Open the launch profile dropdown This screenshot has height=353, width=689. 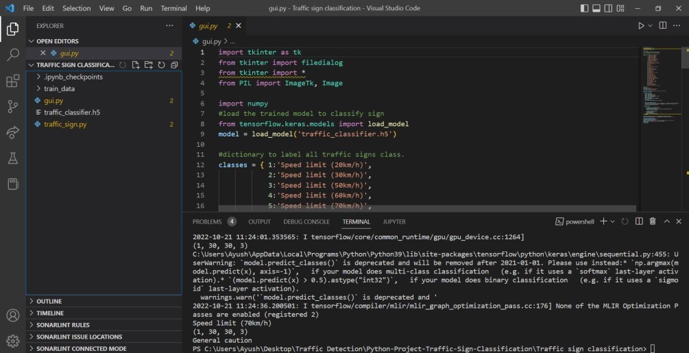click(612, 221)
